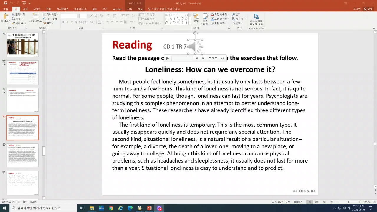Switch to Slide Sorter view icon
This screenshot has height=212, width=377.
pos(317,202)
